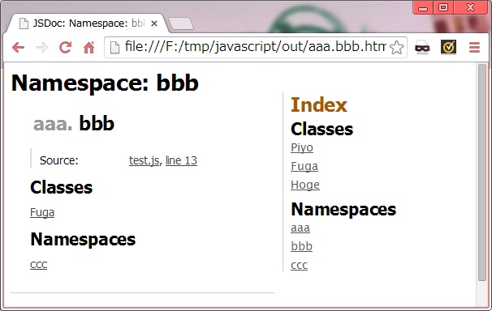
Task: Click the 'Namespace: bbb' page heading
Action: pyautogui.click(x=105, y=83)
